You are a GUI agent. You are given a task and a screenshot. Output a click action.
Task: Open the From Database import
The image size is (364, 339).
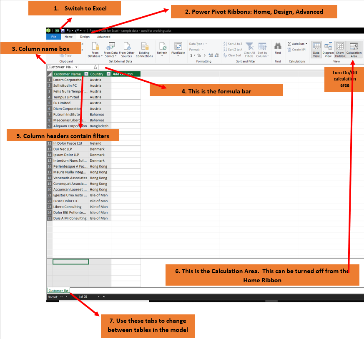pyautogui.click(x=95, y=50)
